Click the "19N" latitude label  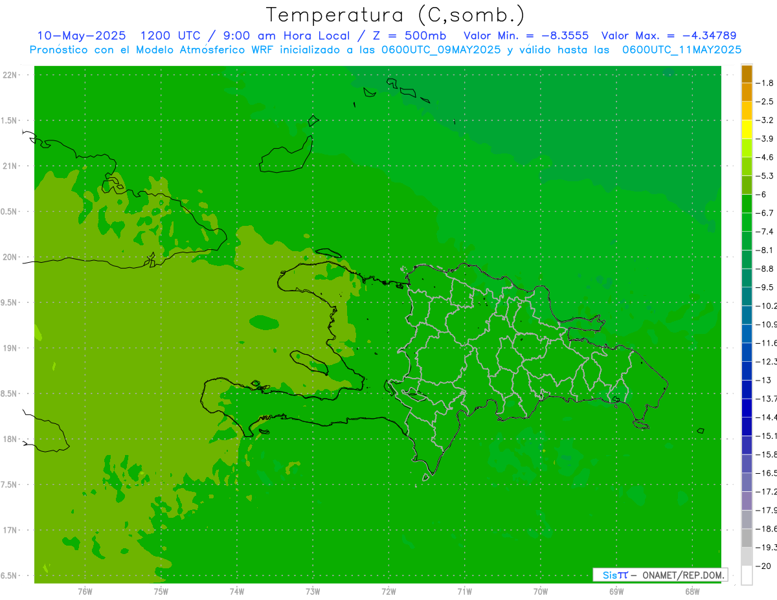[10, 348]
